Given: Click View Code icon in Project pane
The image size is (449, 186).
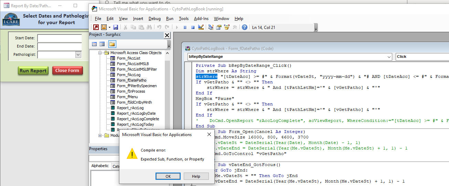Looking at the screenshot, I should pos(94,44).
